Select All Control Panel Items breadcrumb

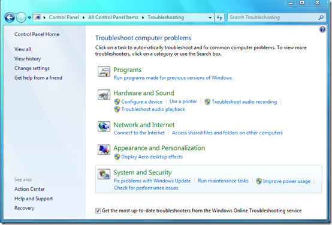pyautogui.click(x=113, y=17)
